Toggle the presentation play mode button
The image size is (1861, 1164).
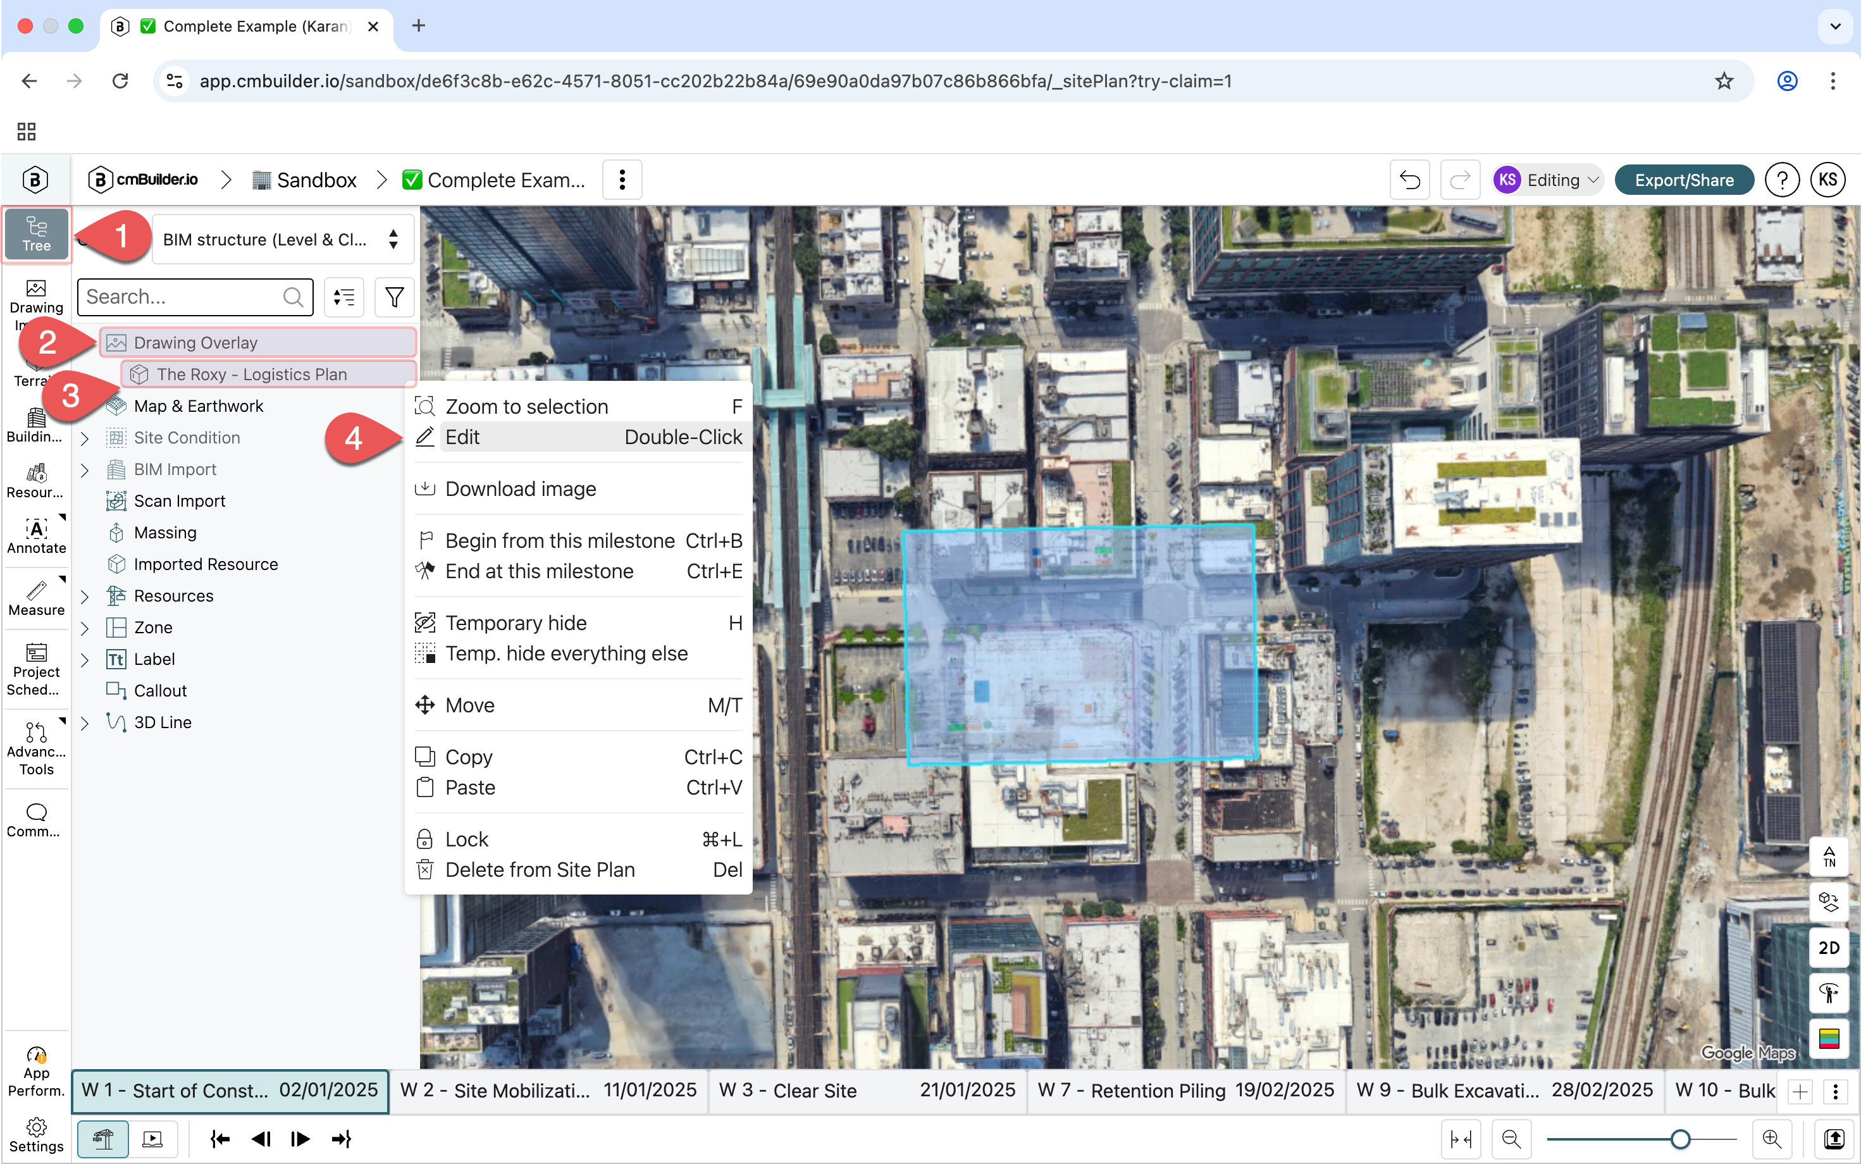click(x=153, y=1139)
